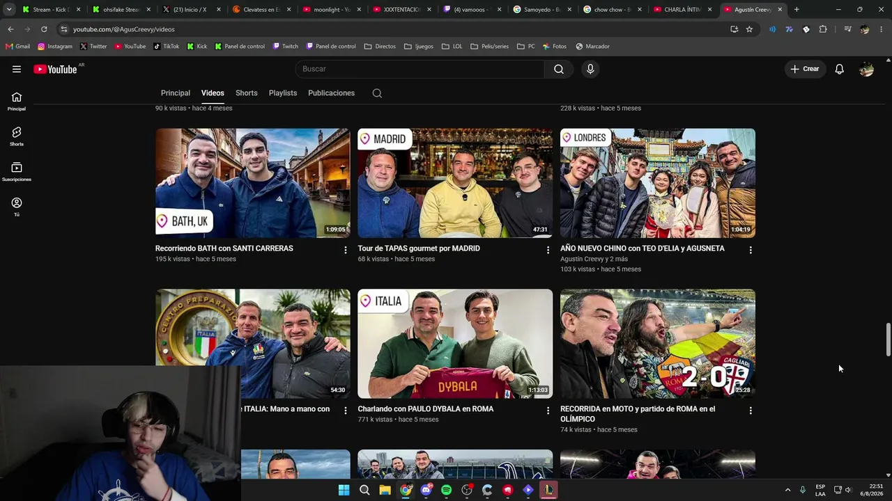Bookmark this page with the star icon
892x501 pixels.
tap(749, 29)
